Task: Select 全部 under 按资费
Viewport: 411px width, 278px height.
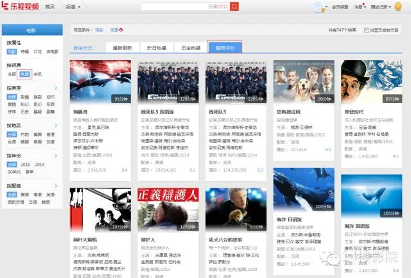Action: [12, 74]
